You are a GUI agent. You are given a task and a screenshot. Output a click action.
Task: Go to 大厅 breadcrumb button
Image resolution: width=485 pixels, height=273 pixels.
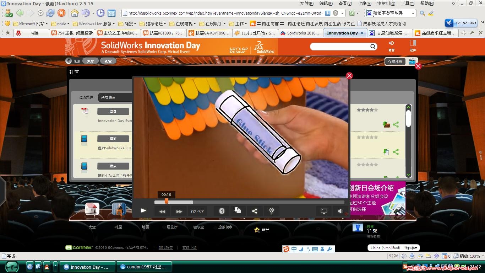tap(91, 61)
